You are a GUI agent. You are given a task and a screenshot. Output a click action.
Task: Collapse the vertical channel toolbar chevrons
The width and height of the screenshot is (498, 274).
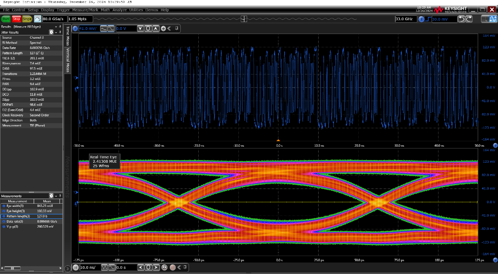click(x=169, y=29)
